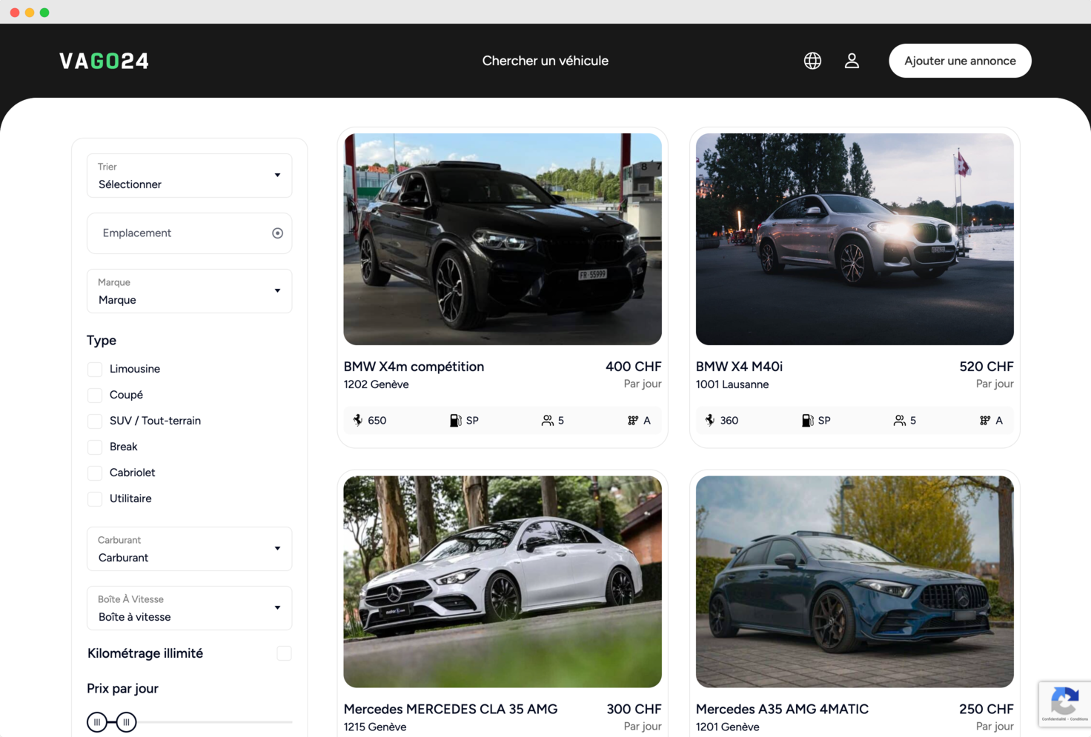Check the Utilitaire type checkbox
The image size is (1091, 737).
tap(95, 498)
